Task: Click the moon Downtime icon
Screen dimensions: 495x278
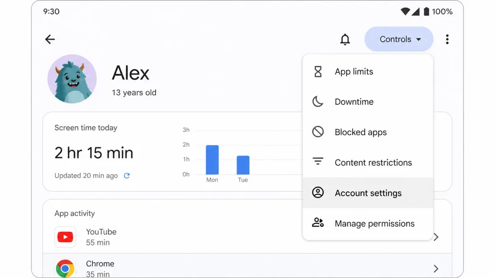Action: 318,102
